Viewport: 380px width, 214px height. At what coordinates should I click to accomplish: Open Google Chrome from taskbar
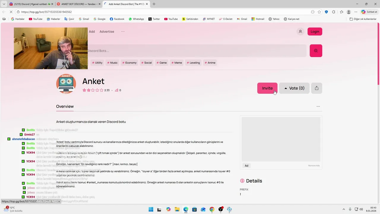pos(212,209)
